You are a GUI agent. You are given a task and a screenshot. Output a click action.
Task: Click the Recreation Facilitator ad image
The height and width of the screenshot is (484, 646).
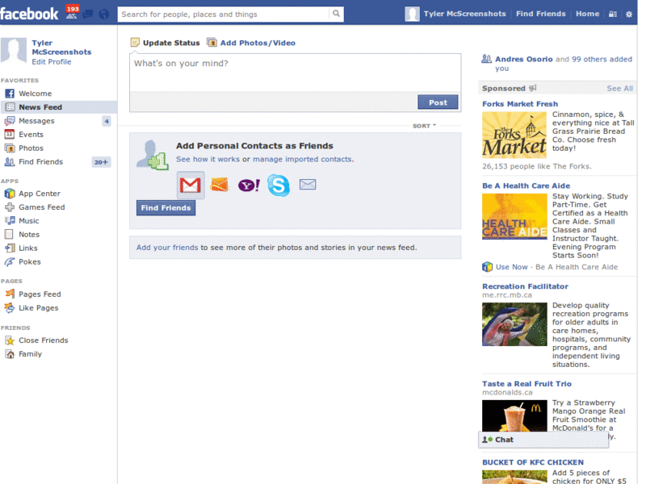[x=514, y=324]
